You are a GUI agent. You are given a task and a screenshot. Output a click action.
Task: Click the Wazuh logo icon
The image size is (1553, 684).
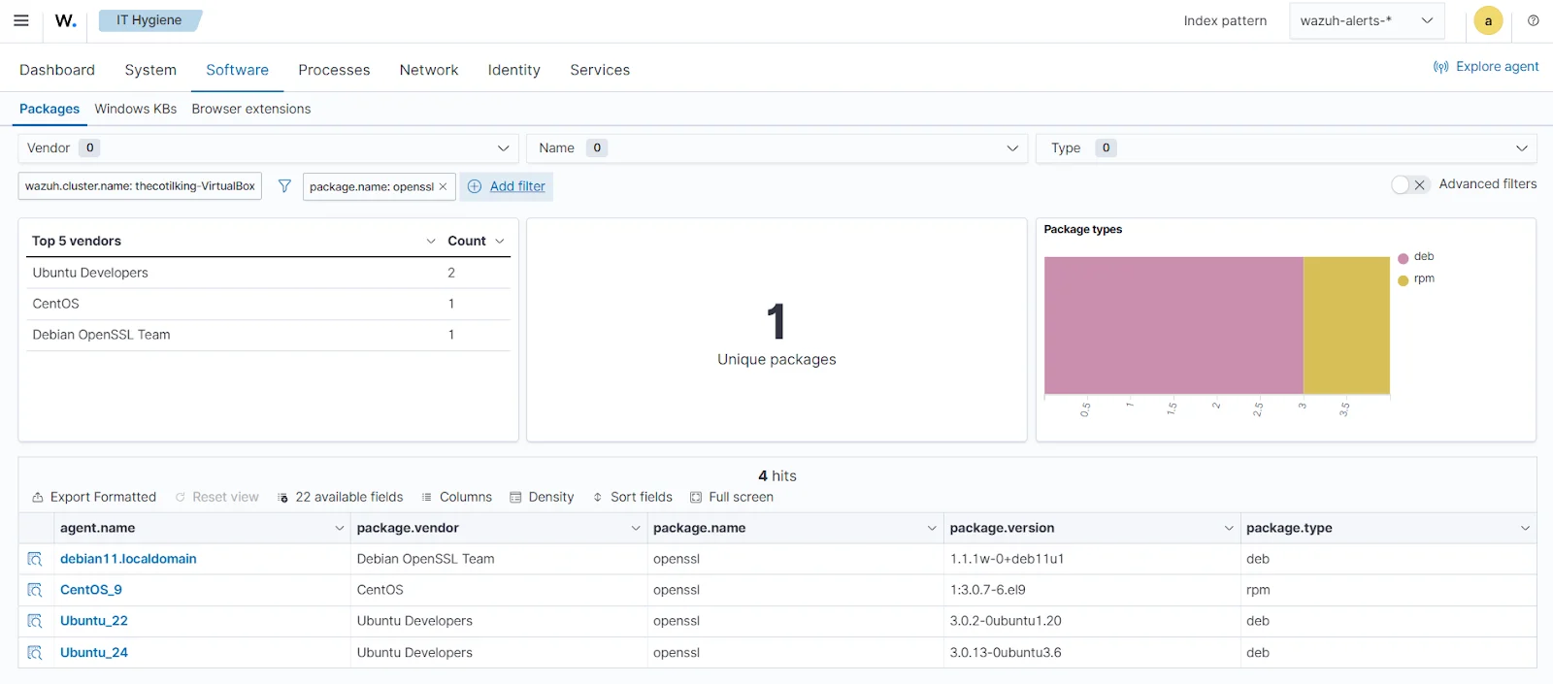pyautogui.click(x=65, y=20)
